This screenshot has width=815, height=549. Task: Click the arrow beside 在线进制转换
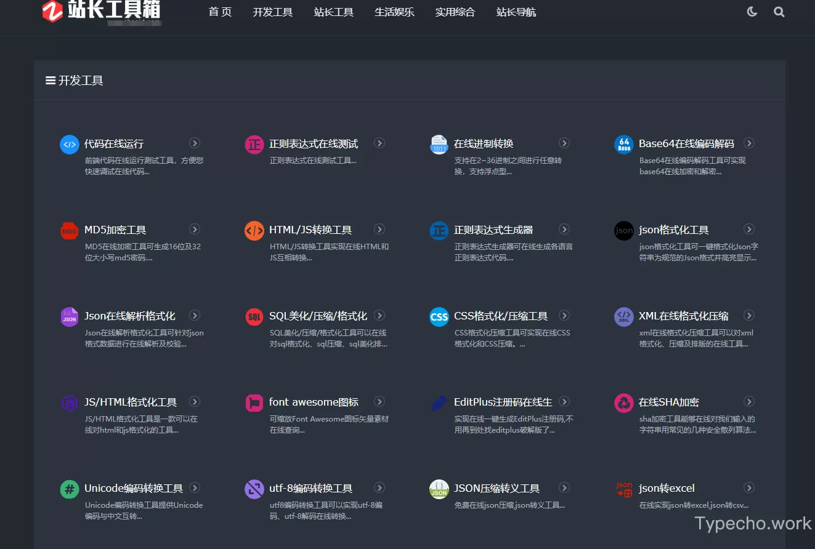pyautogui.click(x=564, y=143)
